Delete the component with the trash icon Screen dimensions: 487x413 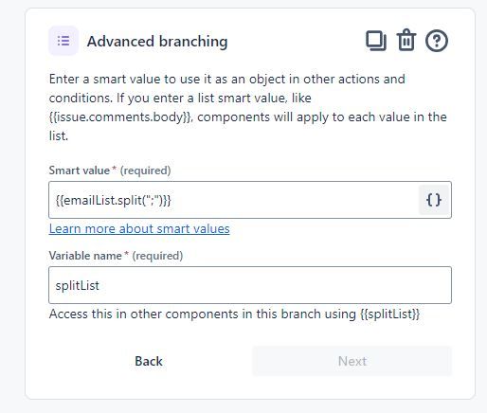tap(406, 40)
